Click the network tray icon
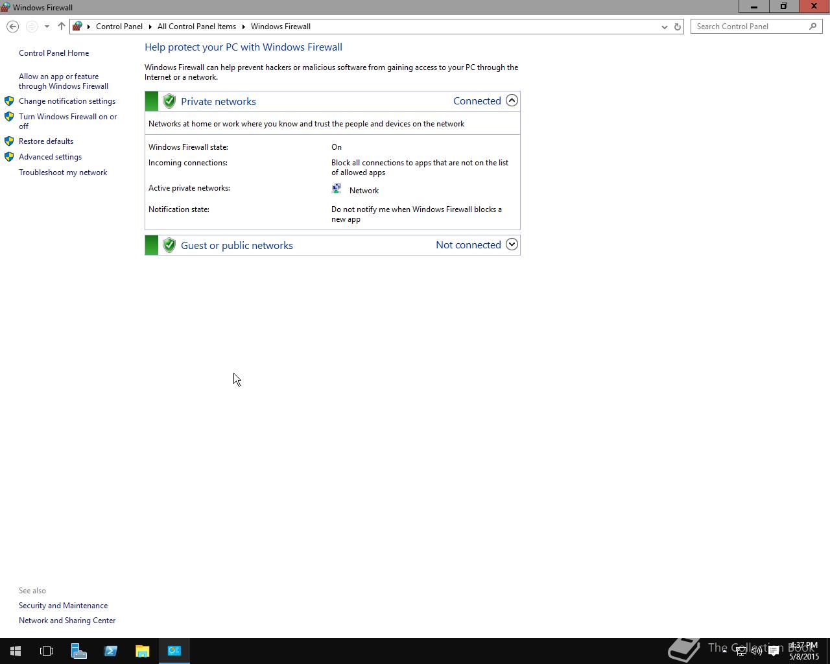The height and width of the screenshot is (664, 830). (x=741, y=651)
